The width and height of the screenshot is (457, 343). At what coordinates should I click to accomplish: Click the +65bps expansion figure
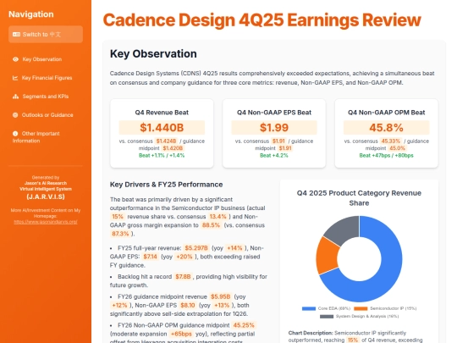(x=181, y=334)
